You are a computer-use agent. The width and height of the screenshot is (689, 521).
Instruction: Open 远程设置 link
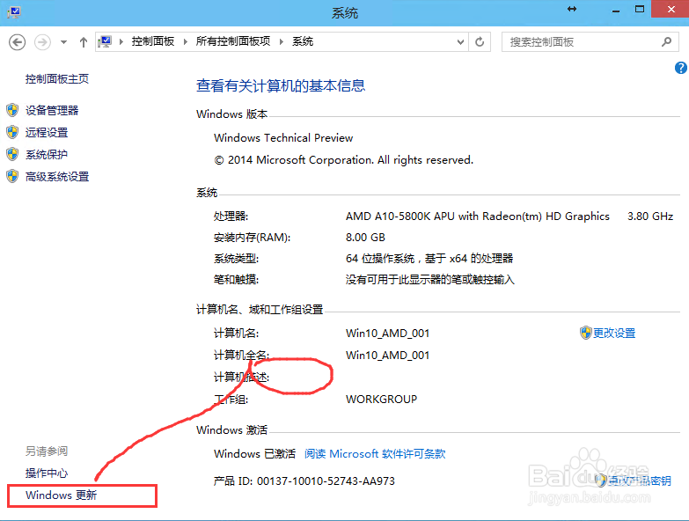pos(47,132)
